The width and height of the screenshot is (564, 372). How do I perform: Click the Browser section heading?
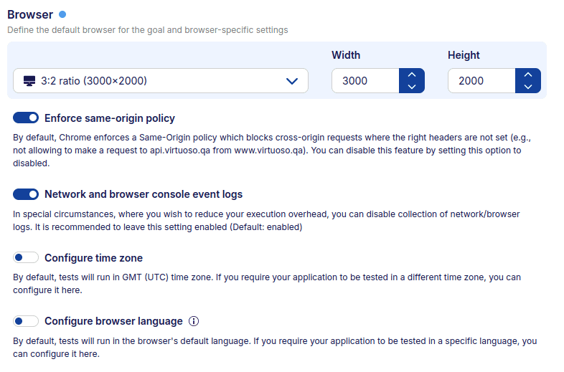pos(30,15)
